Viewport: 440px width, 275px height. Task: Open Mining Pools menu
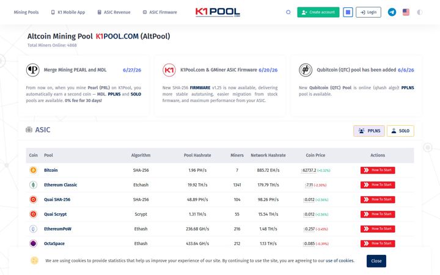pyautogui.click(x=26, y=12)
